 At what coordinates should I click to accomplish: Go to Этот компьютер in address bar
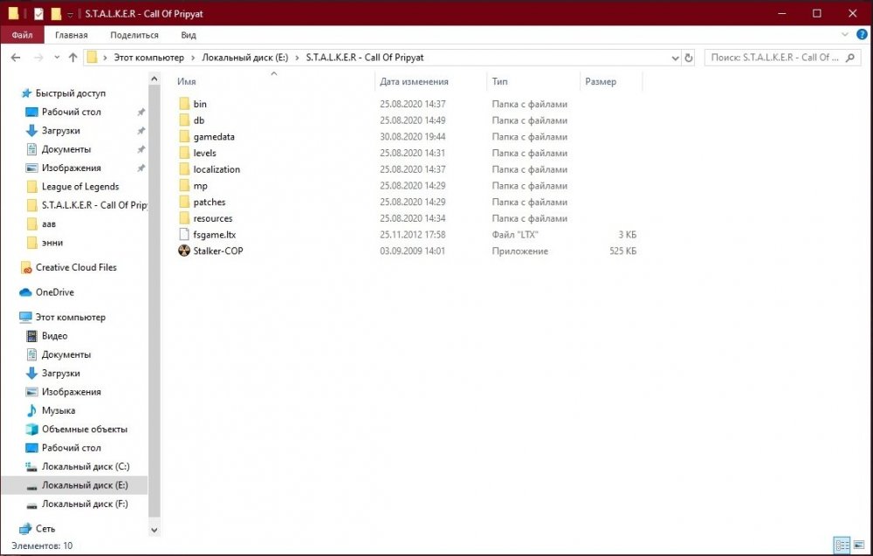(148, 58)
